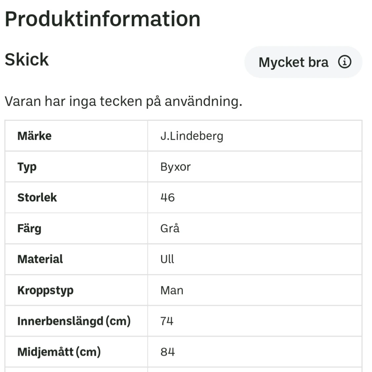
Task: Select the Byxor type value
Action: tap(175, 167)
